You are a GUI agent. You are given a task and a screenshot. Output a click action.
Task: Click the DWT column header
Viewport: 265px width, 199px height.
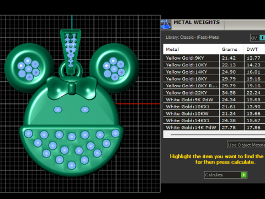255,49
